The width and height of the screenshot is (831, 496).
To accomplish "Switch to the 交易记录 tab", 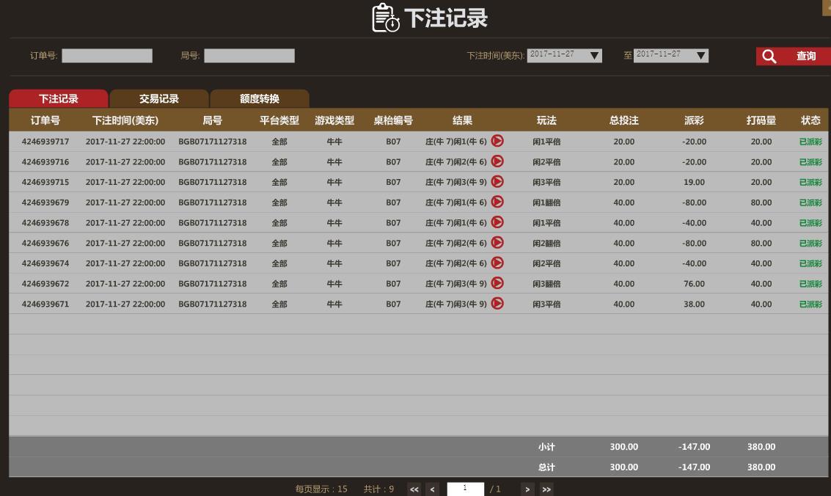I will [x=159, y=99].
